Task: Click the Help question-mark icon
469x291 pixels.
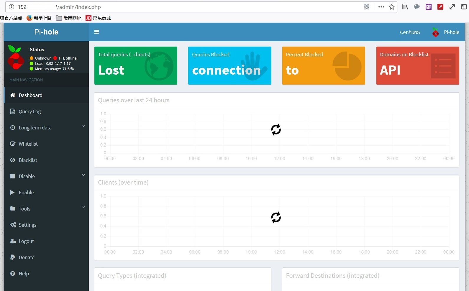Action: 13,274
